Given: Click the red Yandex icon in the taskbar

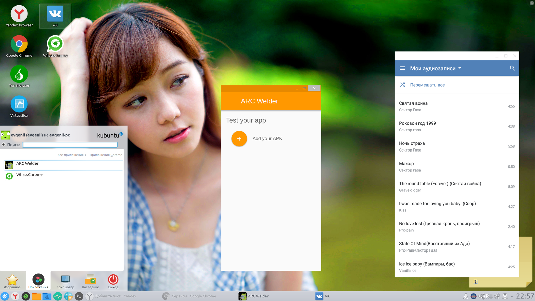Looking at the screenshot, I should tap(15, 296).
